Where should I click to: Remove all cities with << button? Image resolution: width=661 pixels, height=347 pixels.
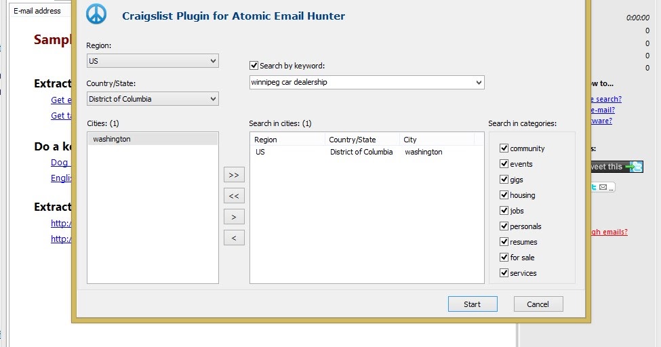pyautogui.click(x=234, y=196)
